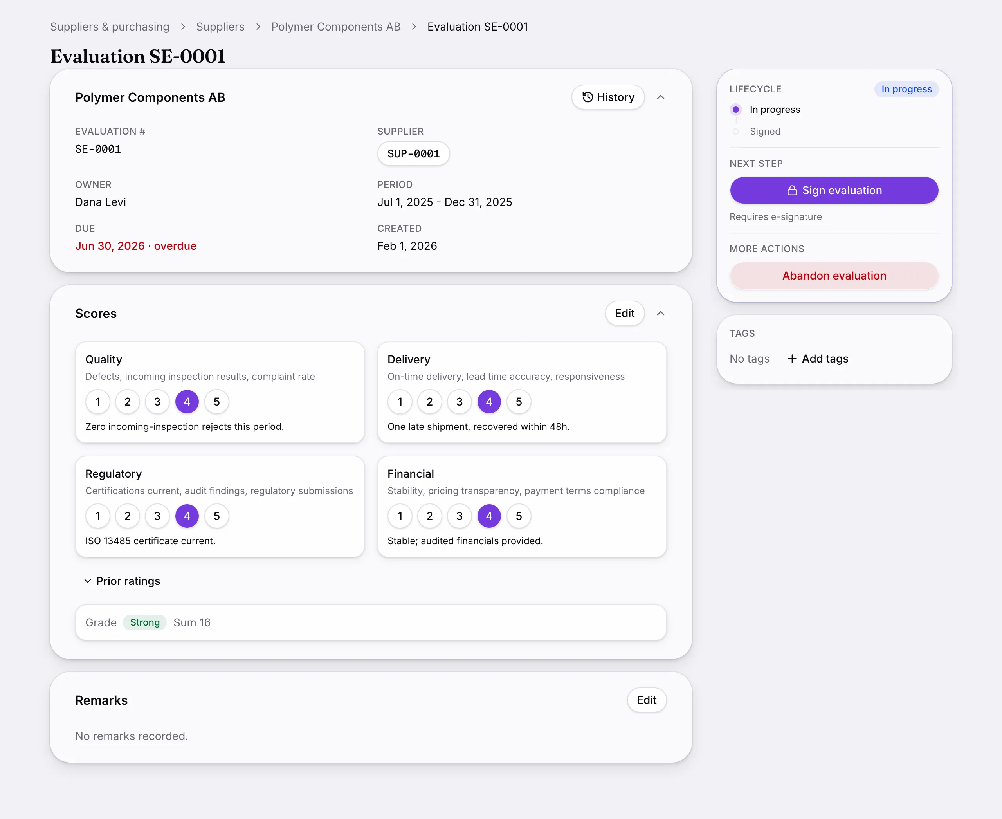Click the Strong grade badge
This screenshot has height=819, width=1002.
(145, 622)
